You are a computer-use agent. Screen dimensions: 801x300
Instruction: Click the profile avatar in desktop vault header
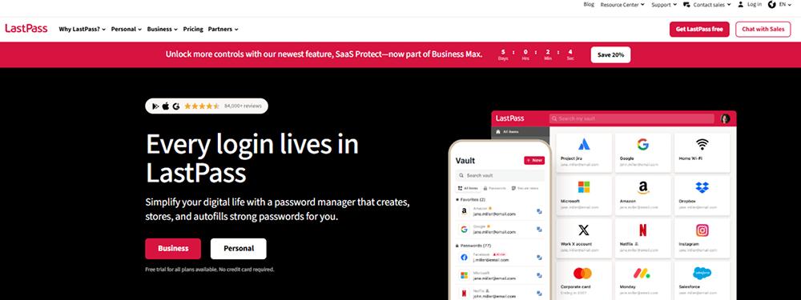725,118
